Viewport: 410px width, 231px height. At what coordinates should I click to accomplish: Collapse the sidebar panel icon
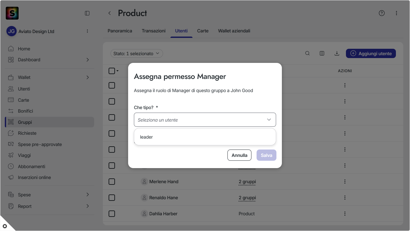coord(87,13)
